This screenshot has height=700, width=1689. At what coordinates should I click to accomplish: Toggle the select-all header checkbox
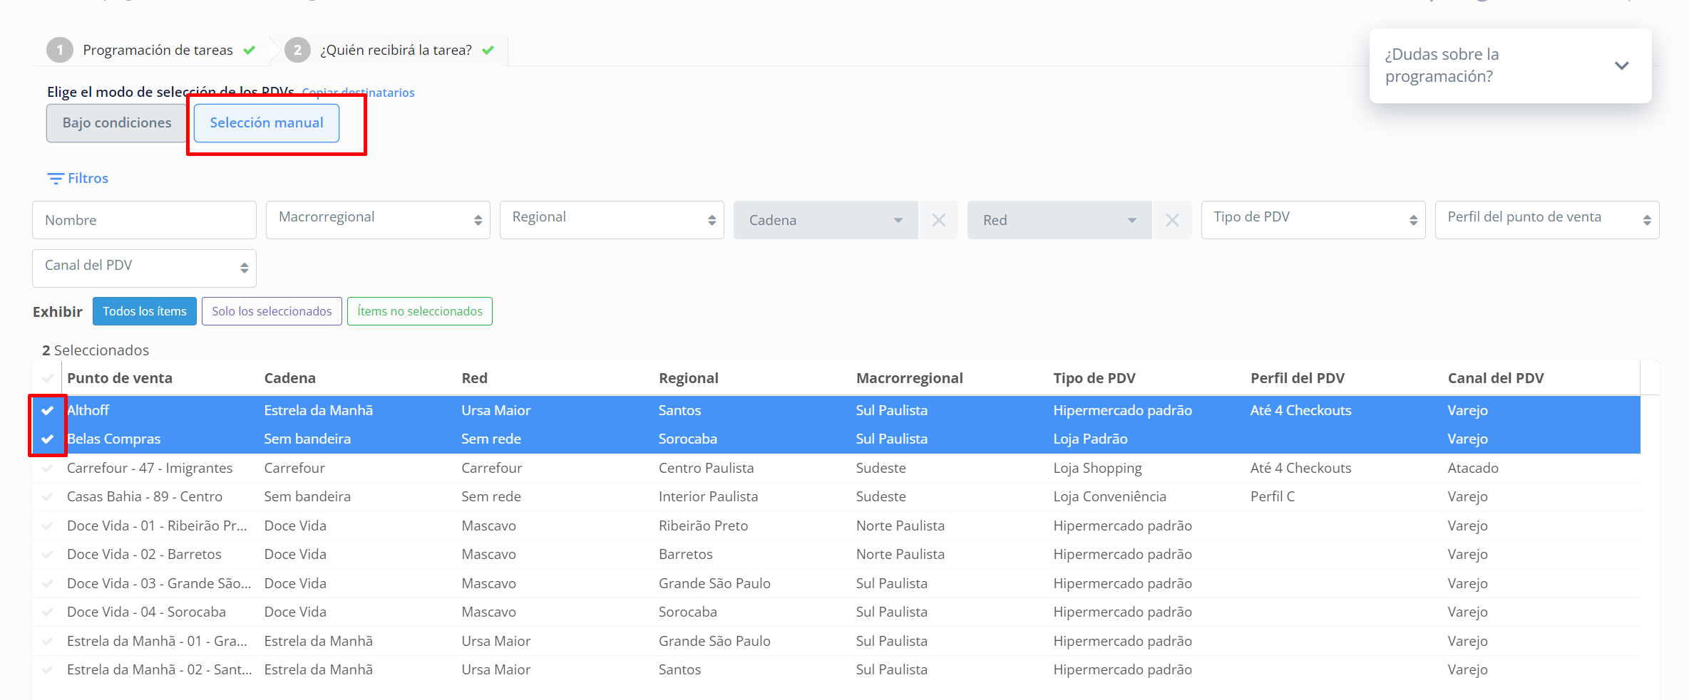pyautogui.click(x=48, y=378)
